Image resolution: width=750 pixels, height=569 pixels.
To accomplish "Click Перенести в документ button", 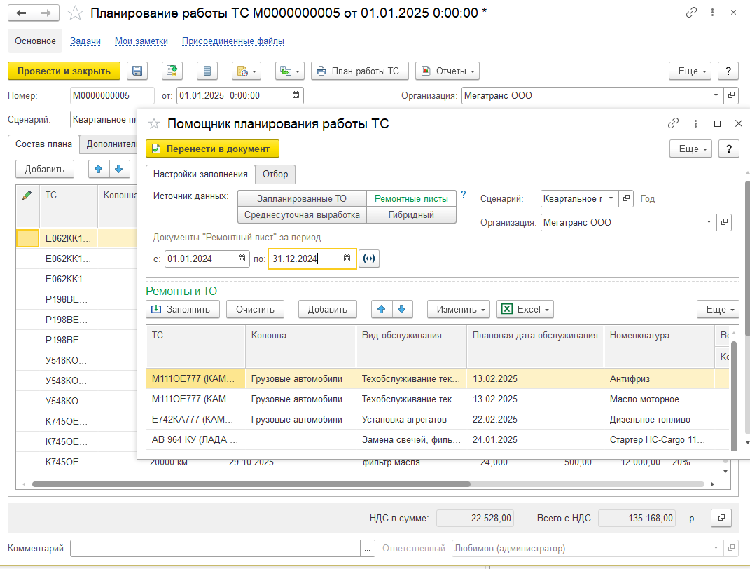I will click(x=212, y=149).
